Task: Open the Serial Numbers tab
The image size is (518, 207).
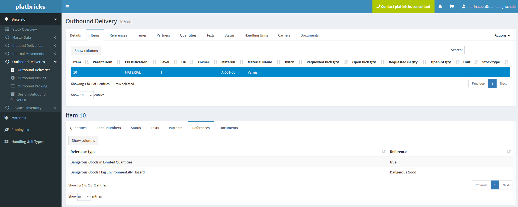Action: (x=108, y=128)
